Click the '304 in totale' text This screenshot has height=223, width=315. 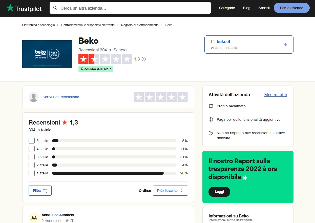[x=40, y=130]
